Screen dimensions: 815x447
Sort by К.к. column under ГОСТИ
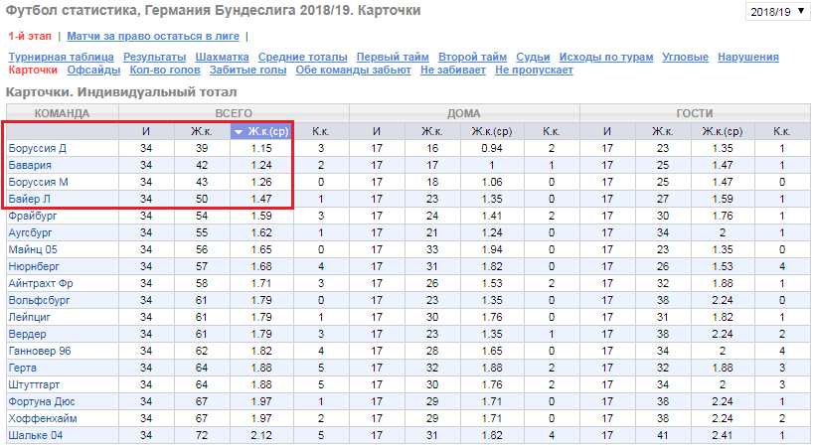pyautogui.click(x=782, y=131)
